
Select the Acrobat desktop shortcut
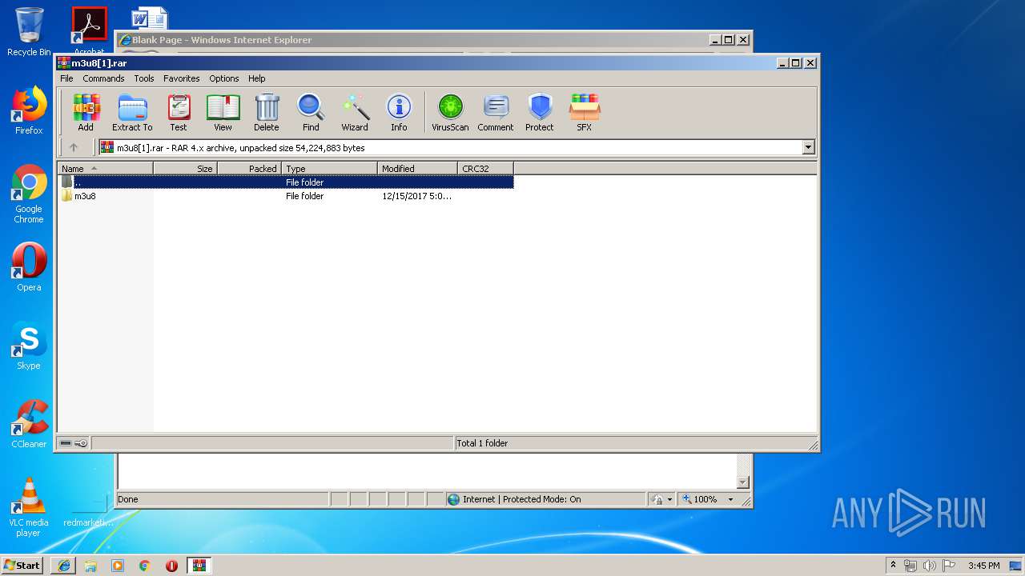[89, 30]
